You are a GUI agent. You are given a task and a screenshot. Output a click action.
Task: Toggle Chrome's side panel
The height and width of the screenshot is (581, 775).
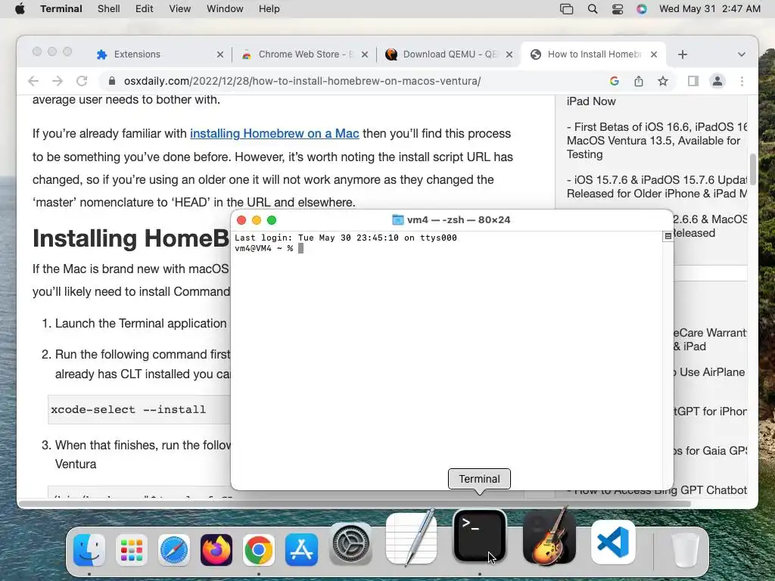coord(693,81)
